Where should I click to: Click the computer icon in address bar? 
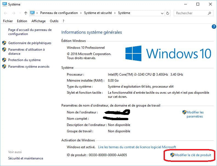(x=32, y=13)
